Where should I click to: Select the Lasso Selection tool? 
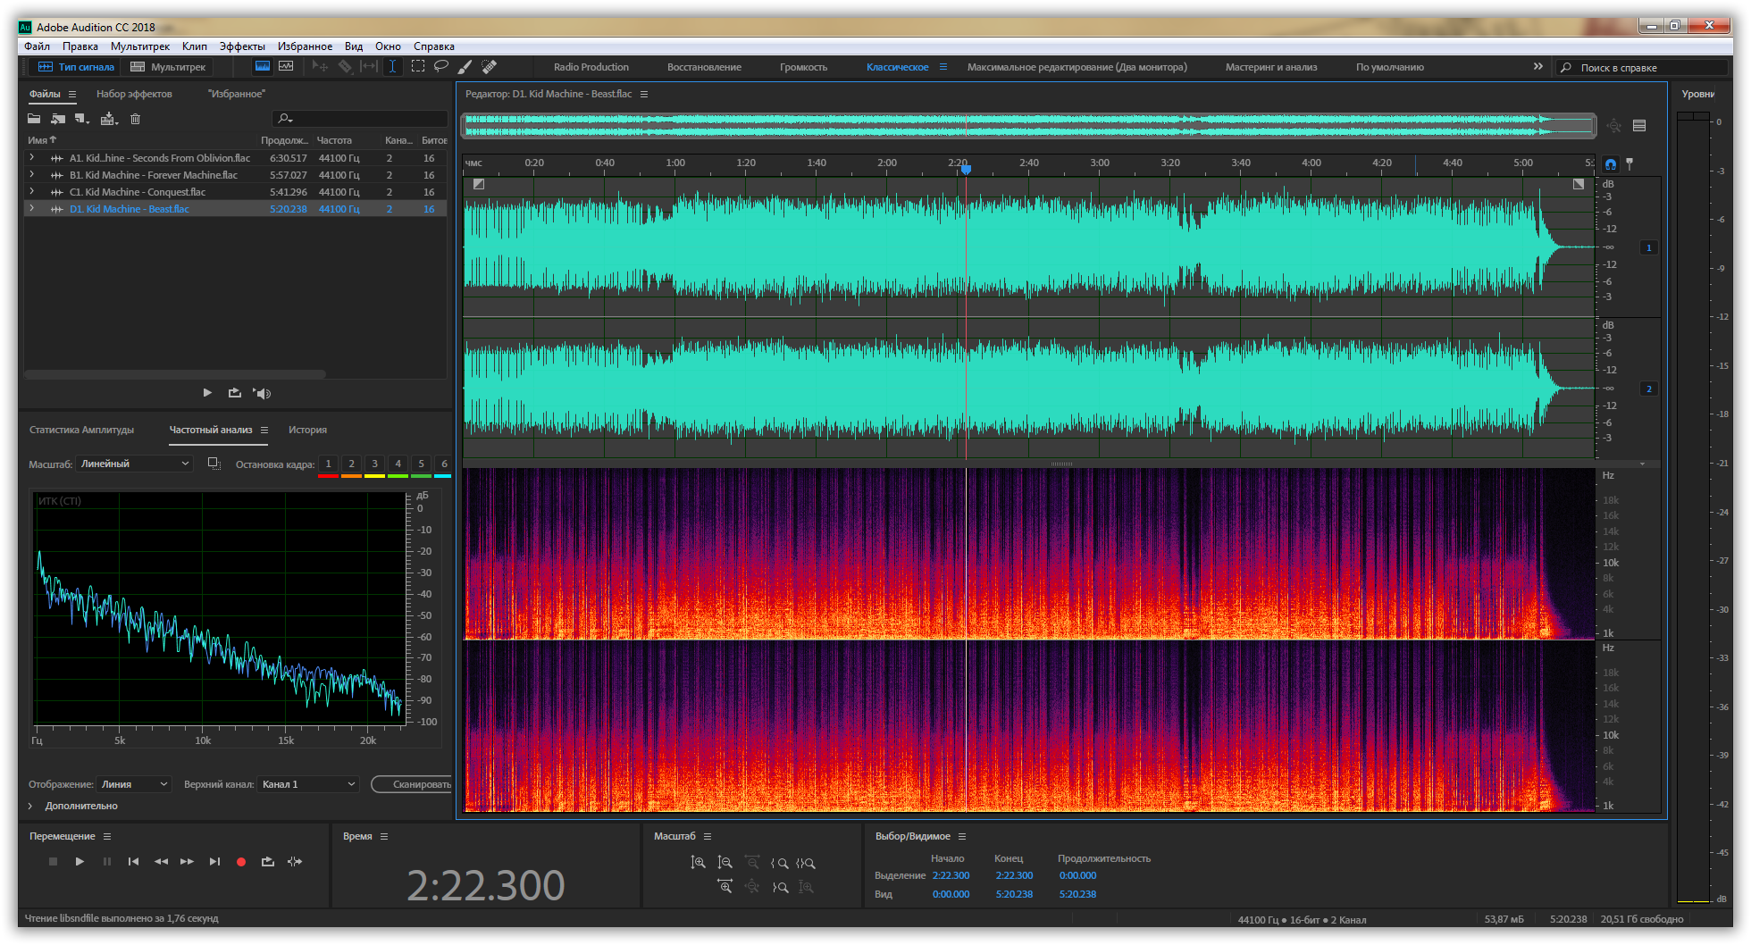click(441, 66)
